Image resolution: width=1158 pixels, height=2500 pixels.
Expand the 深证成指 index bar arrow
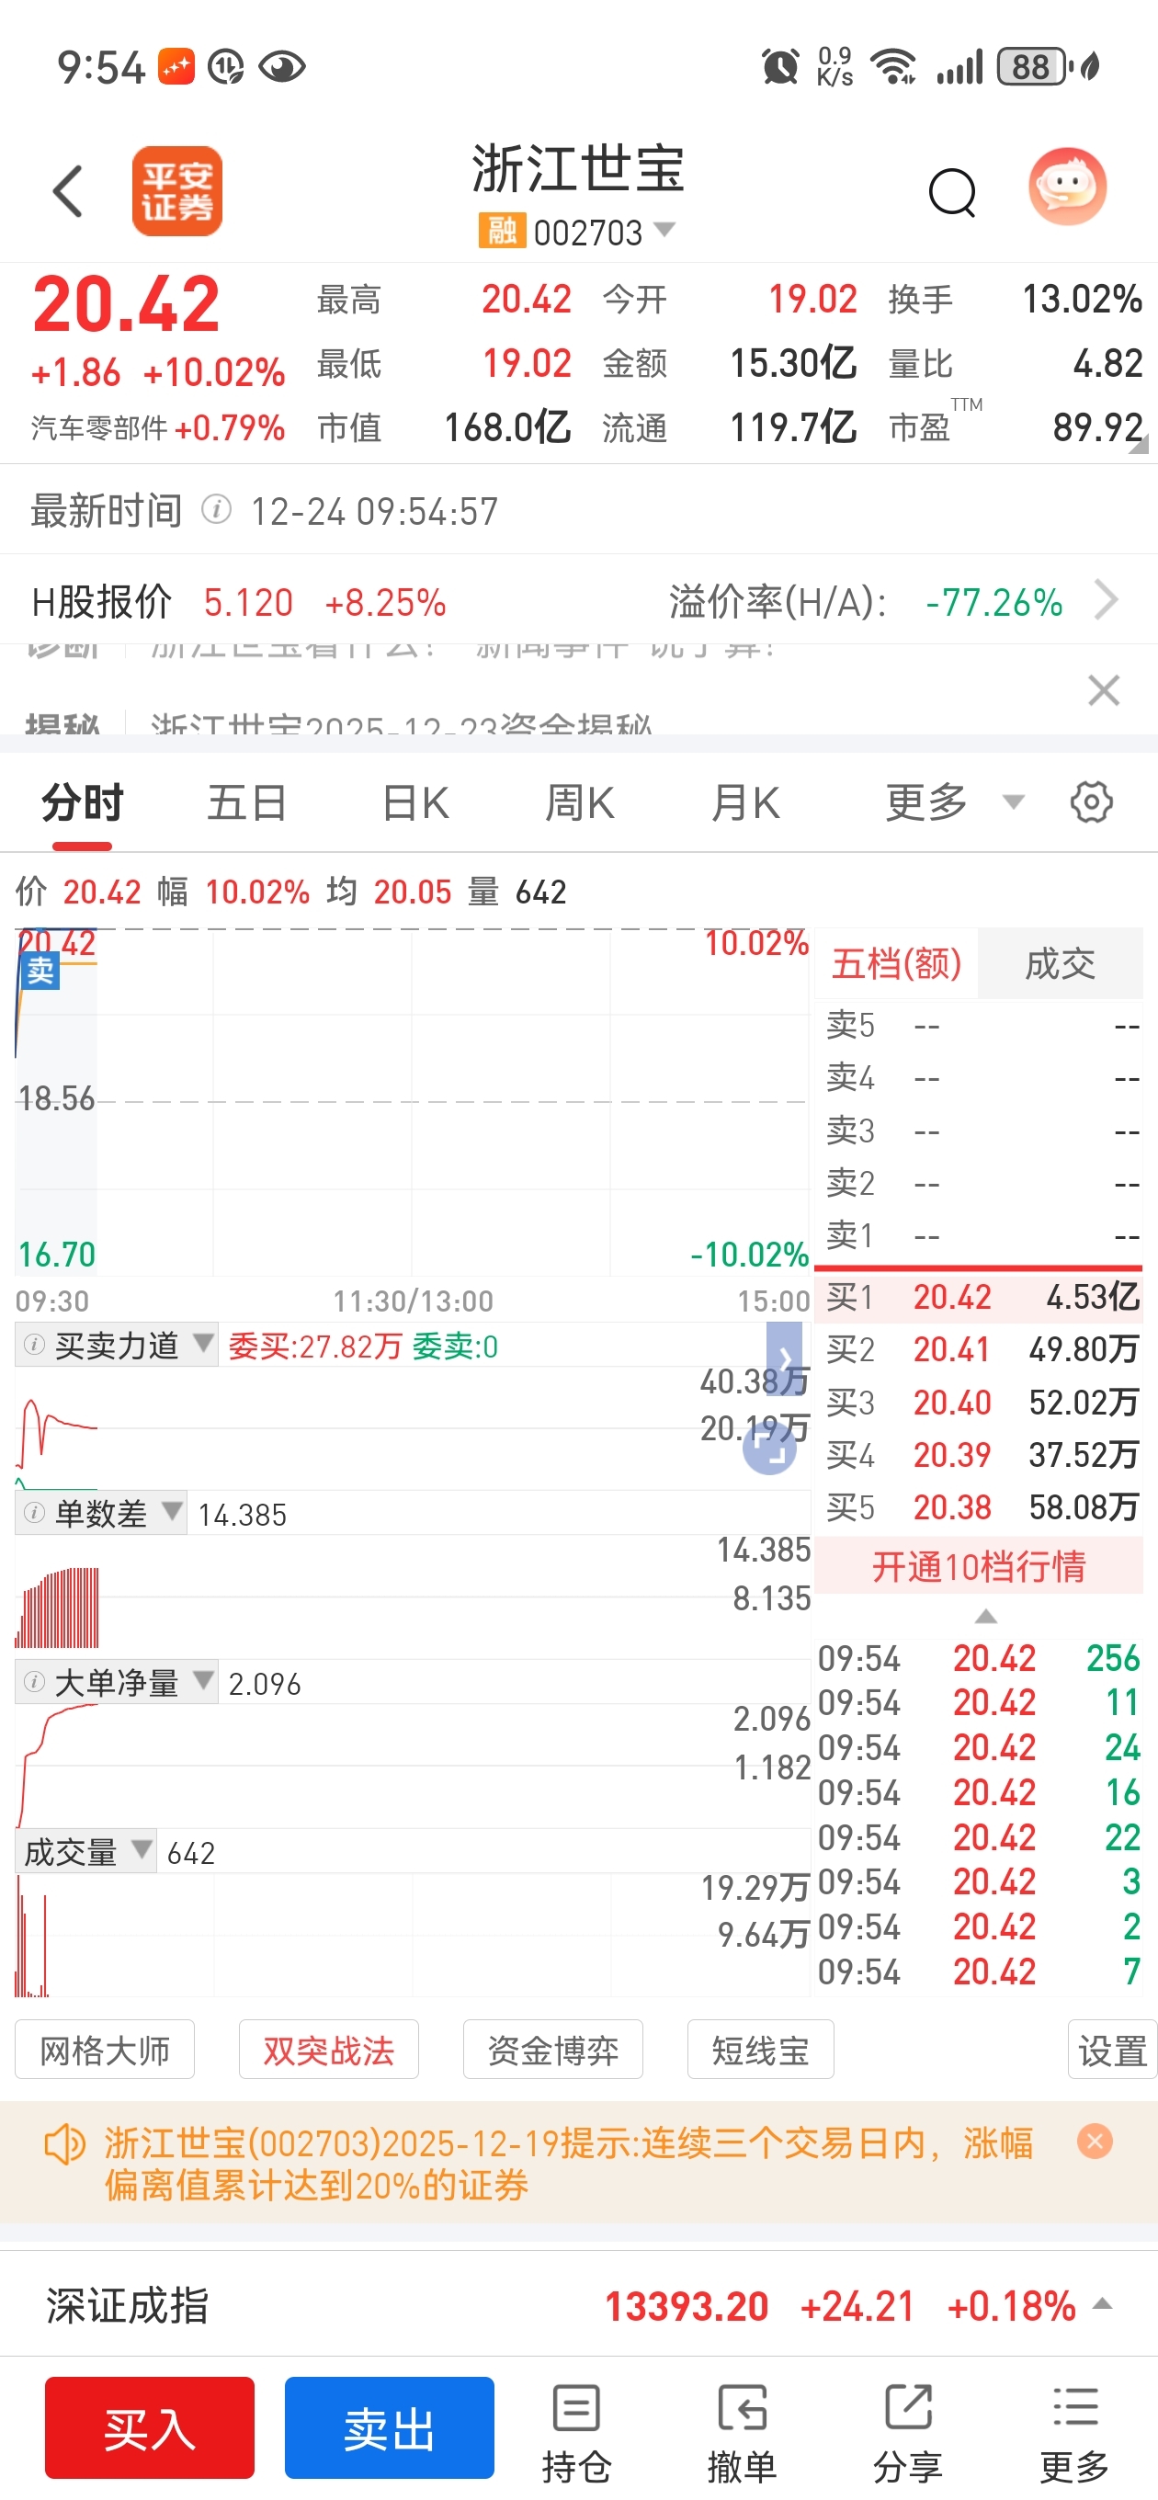coord(1103,2304)
